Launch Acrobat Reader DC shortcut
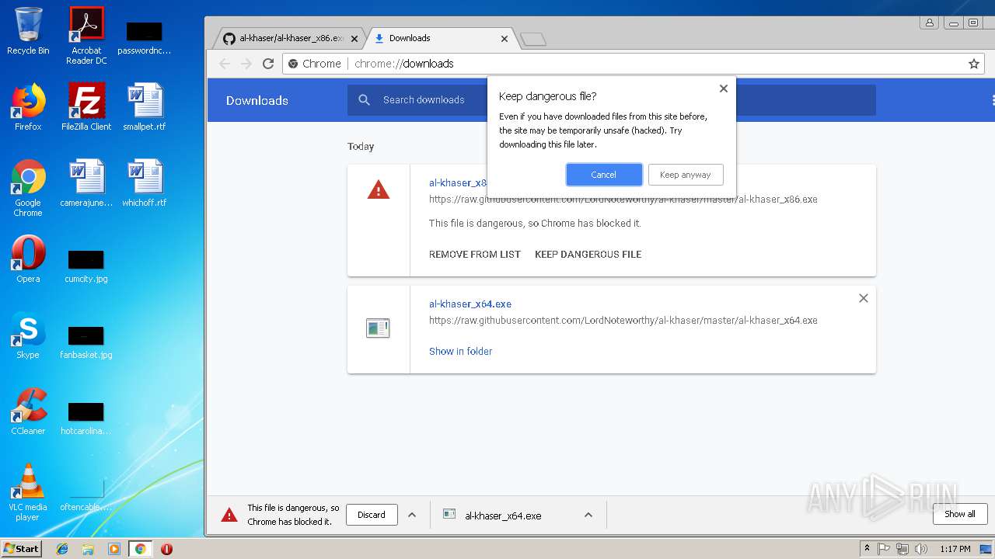Screen dimensions: 995x559 (x=86, y=36)
